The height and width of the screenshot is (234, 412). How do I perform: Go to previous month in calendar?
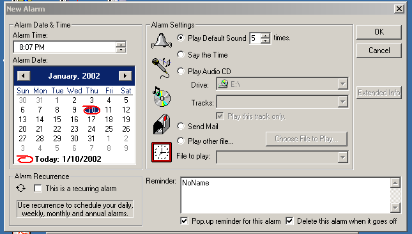(x=24, y=76)
